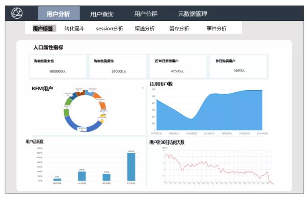Viewport: 307px width, 197px height.
Task: Select the 渠道分析 sub-tab
Action: click(145, 29)
